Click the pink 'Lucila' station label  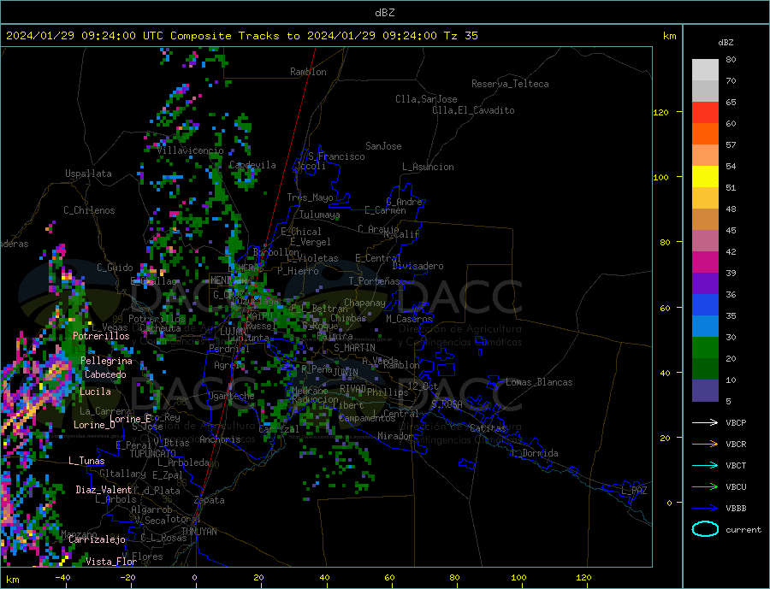click(x=95, y=392)
